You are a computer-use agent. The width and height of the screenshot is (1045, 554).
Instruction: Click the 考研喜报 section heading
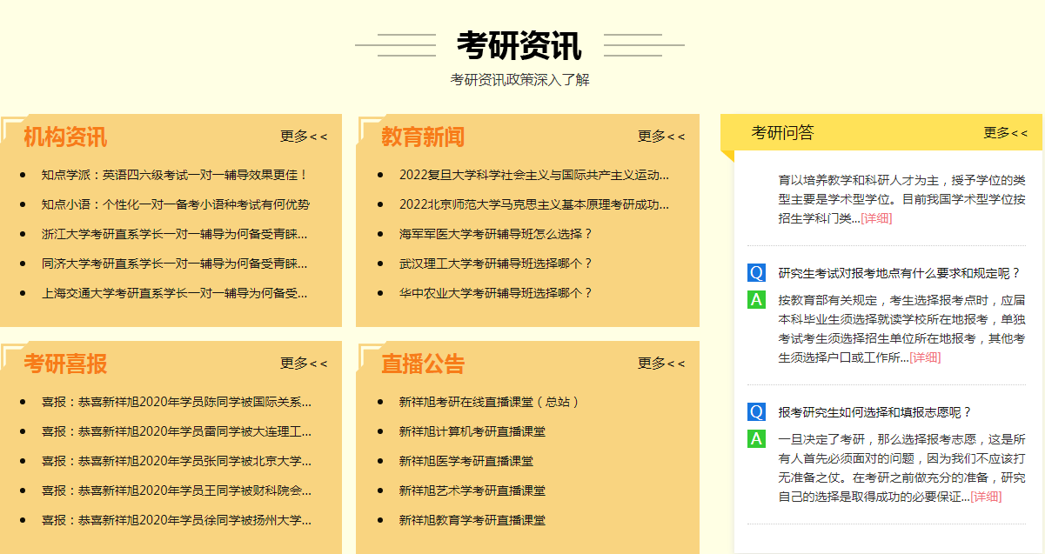(65, 364)
